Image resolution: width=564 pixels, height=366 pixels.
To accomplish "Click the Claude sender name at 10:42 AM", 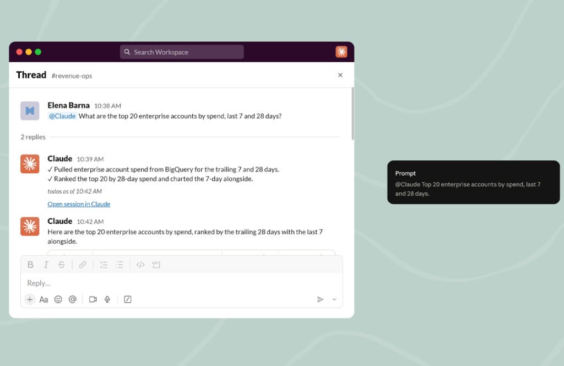I will pos(59,222).
